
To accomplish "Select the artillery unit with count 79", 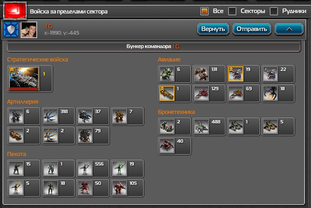I will [x=93, y=135].
